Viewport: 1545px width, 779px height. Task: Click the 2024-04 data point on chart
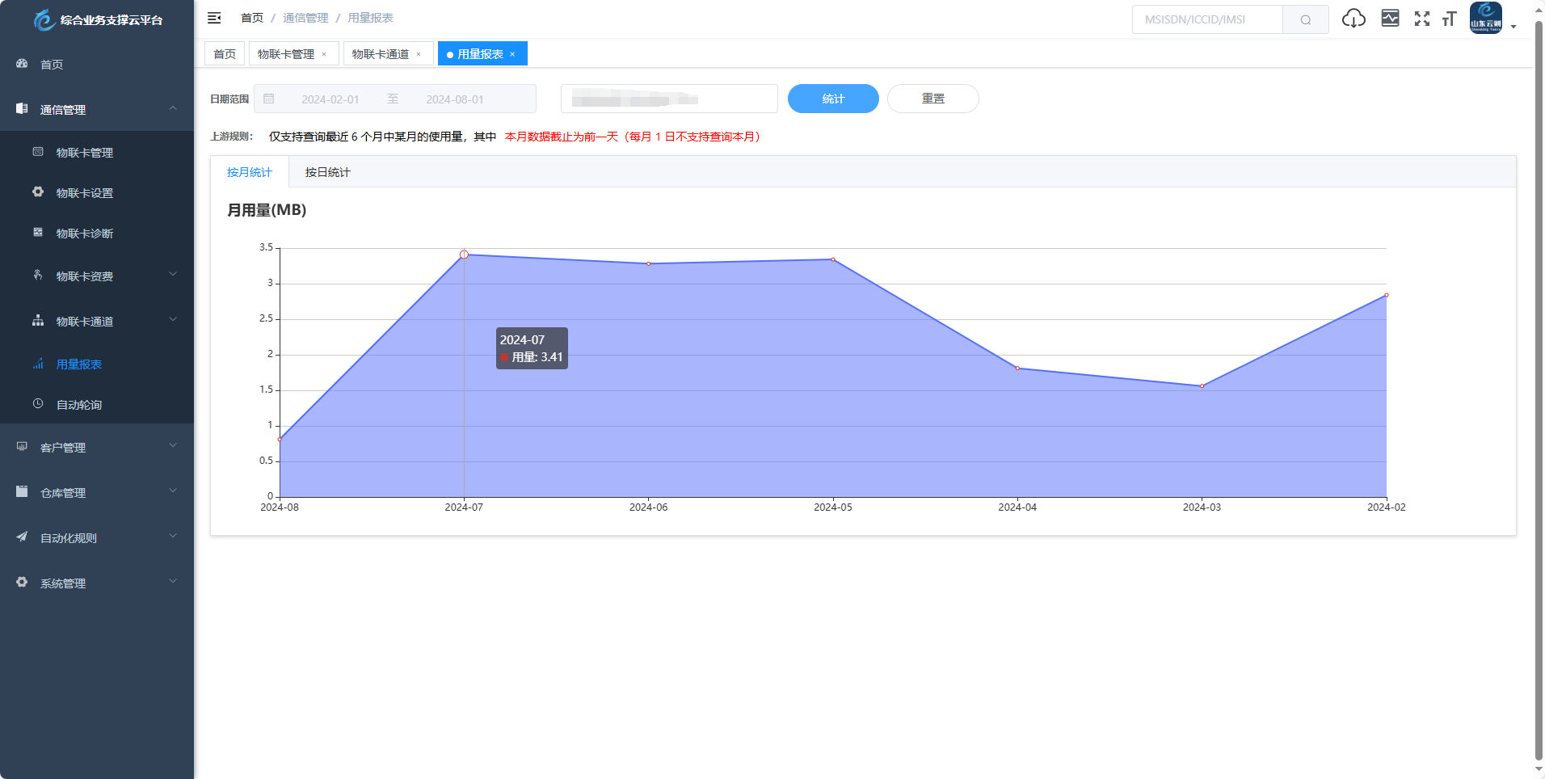pyautogui.click(x=1017, y=368)
